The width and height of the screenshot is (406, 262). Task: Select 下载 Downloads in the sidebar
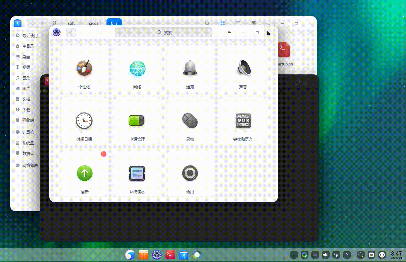[x=26, y=110]
